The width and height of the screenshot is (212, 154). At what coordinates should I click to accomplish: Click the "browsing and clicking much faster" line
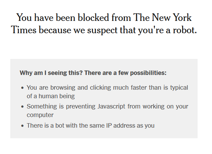pos(97,88)
